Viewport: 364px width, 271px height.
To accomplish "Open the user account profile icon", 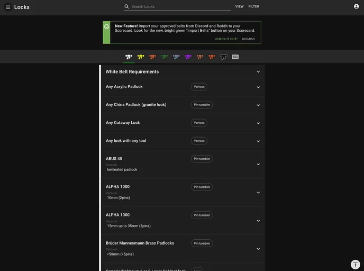I will coord(356,6).
